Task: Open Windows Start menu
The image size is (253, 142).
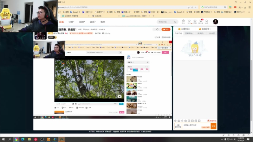Action: (x=3, y=139)
